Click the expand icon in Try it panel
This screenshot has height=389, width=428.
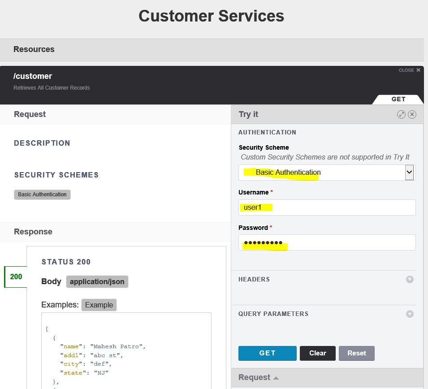(x=401, y=114)
